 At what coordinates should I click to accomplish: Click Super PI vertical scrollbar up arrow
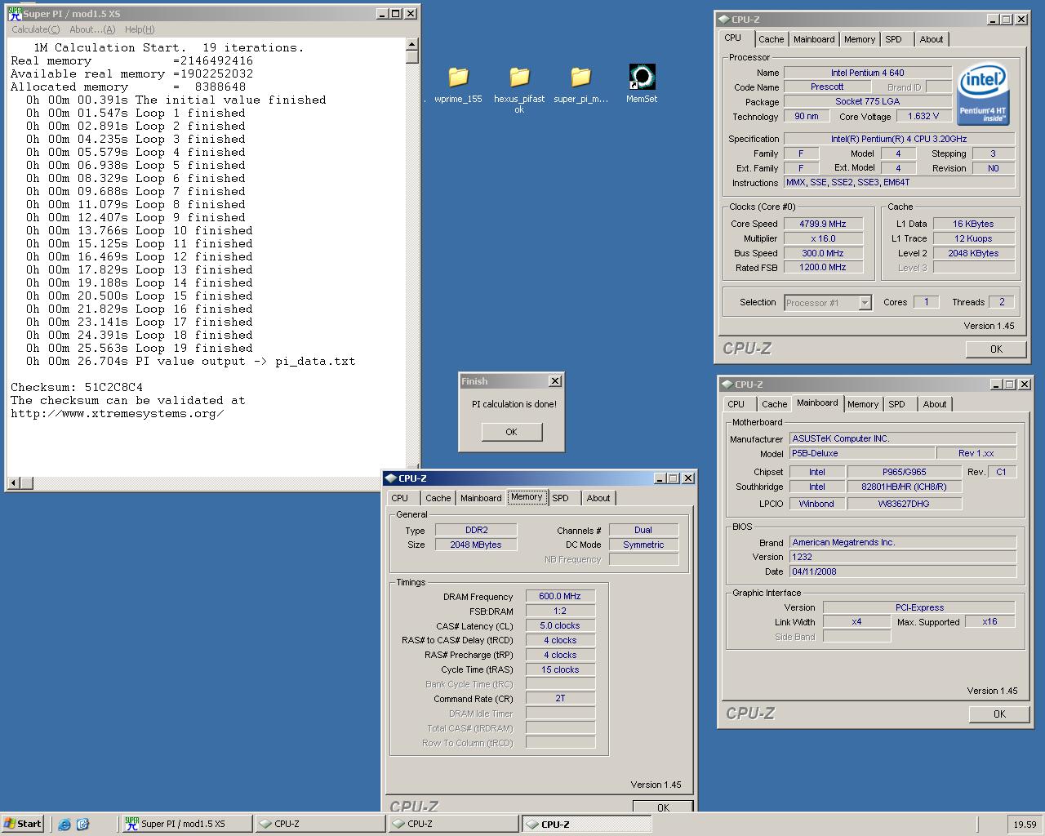412,44
